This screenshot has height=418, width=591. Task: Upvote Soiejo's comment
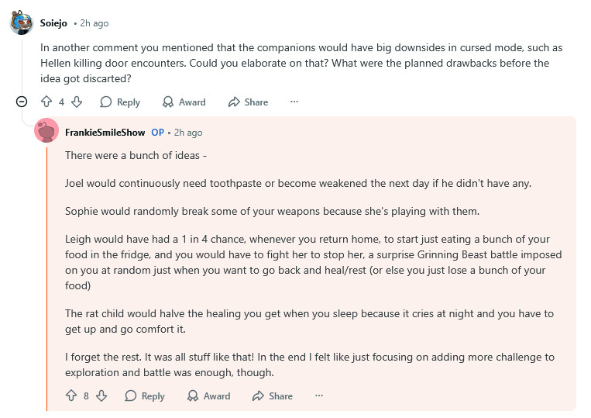click(x=46, y=102)
